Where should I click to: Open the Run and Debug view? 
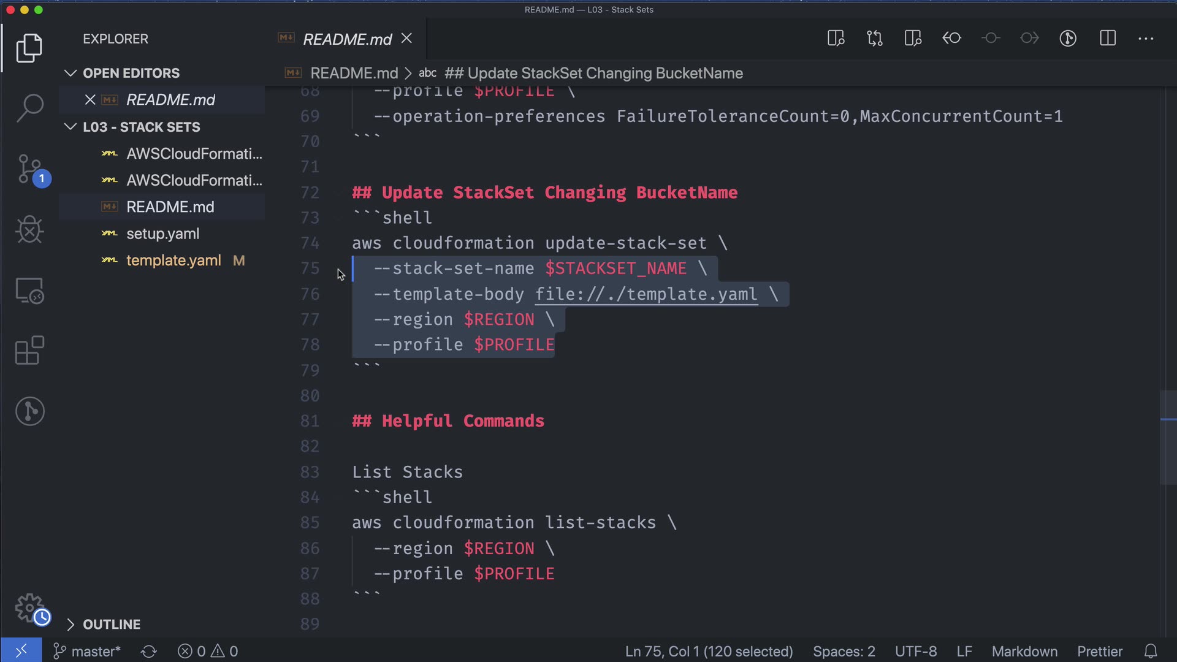(29, 230)
